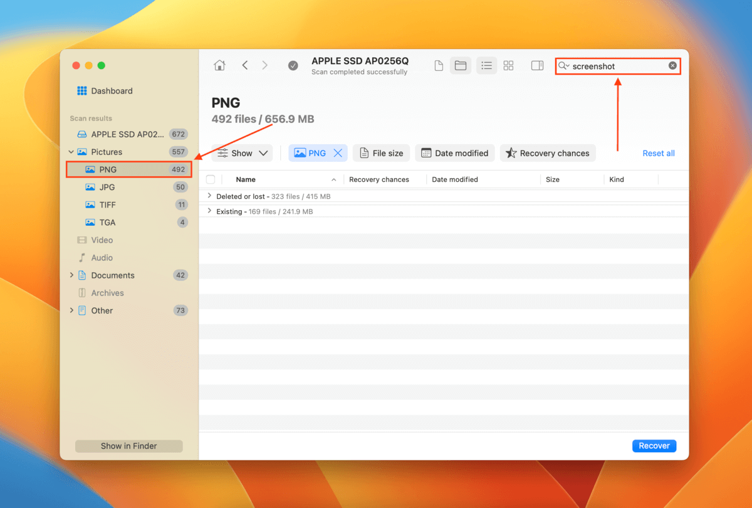This screenshot has width=752, height=508.
Task: Expand the Existing files group
Action: point(209,211)
